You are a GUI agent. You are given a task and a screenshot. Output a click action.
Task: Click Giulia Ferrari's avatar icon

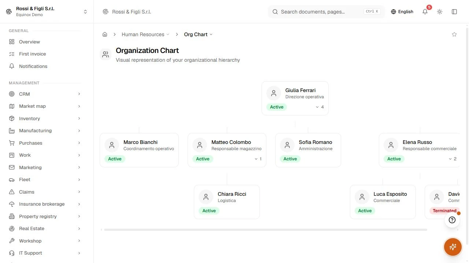274,94
